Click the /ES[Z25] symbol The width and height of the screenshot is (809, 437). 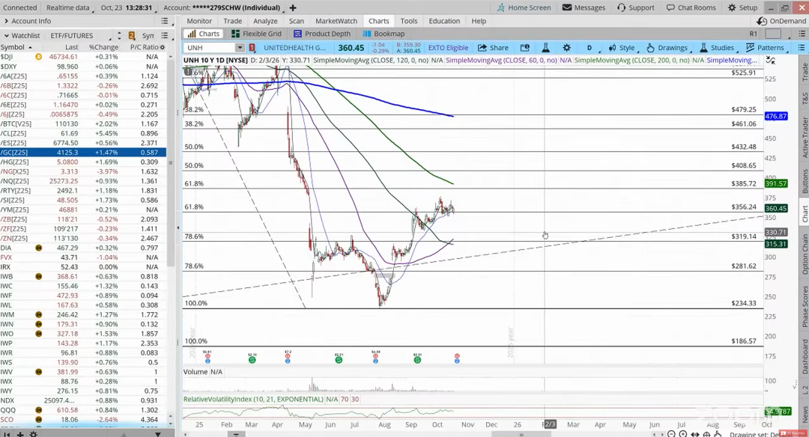pos(13,143)
